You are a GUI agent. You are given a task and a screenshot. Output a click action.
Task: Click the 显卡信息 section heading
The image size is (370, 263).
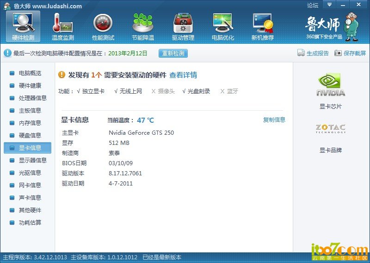(x=75, y=120)
